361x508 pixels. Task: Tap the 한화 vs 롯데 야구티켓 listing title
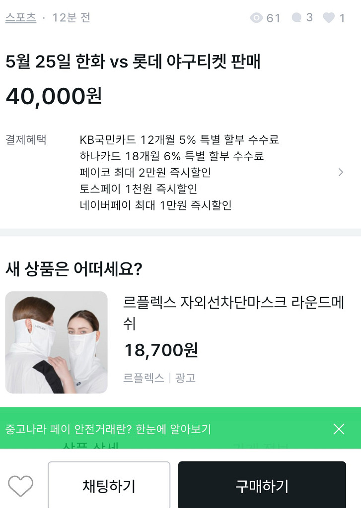click(133, 63)
